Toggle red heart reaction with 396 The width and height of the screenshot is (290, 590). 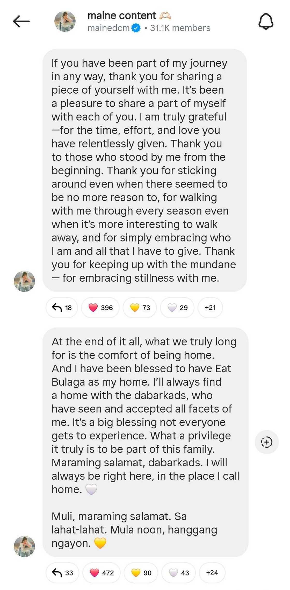(x=100, y=308)
